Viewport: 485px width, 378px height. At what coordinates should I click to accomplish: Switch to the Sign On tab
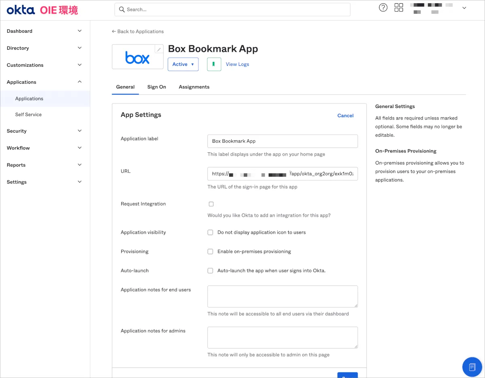coord(156,87)
